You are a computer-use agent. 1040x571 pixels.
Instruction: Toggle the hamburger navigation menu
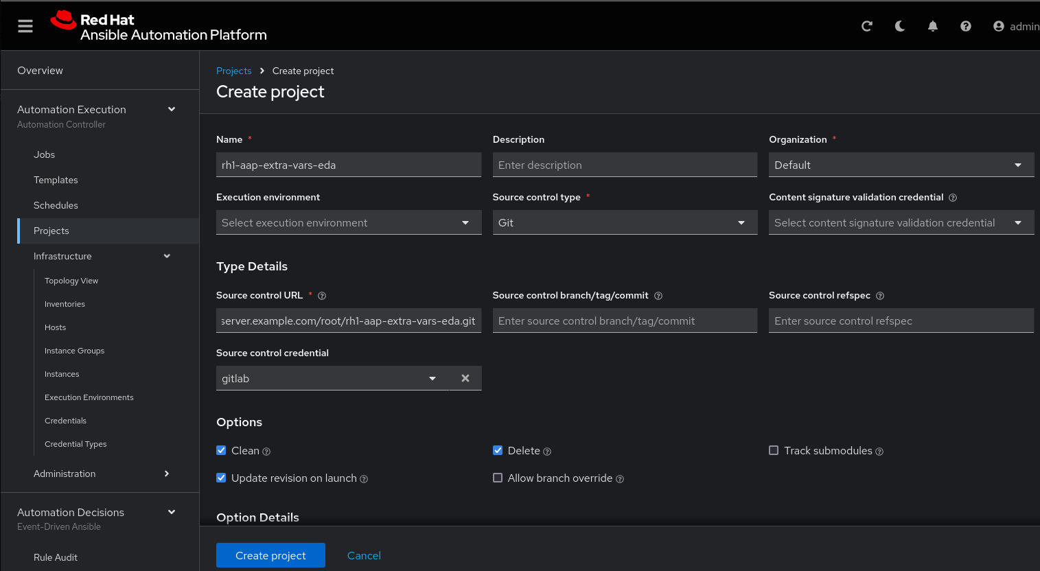(25, 26)
